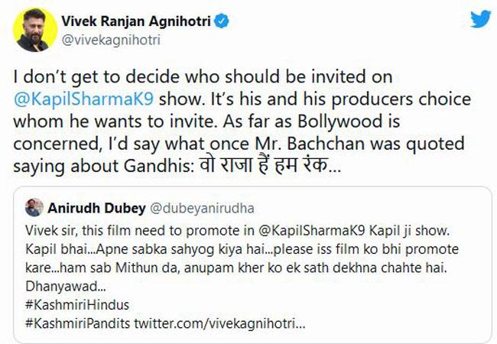Open Anirudh Dubey's small avatar
Screen dimensions: 497x344
pos(34,207)
